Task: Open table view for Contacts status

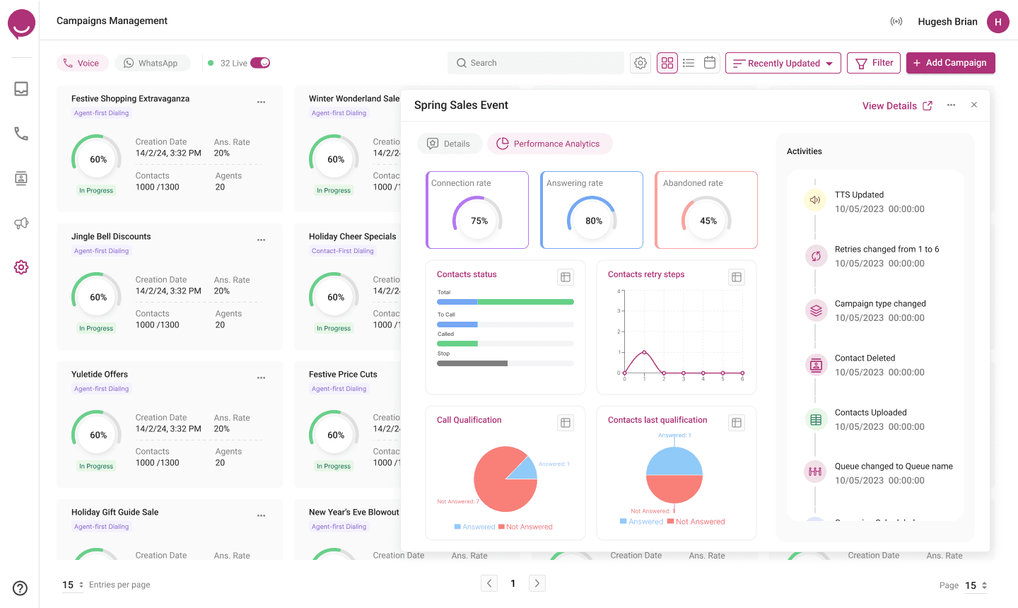Action: click(566, 277)
